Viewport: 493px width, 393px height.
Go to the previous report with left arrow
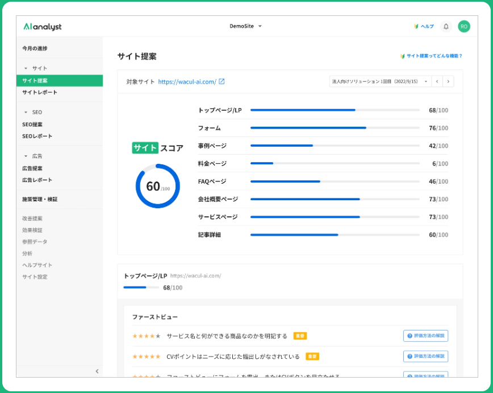[437, 81]
